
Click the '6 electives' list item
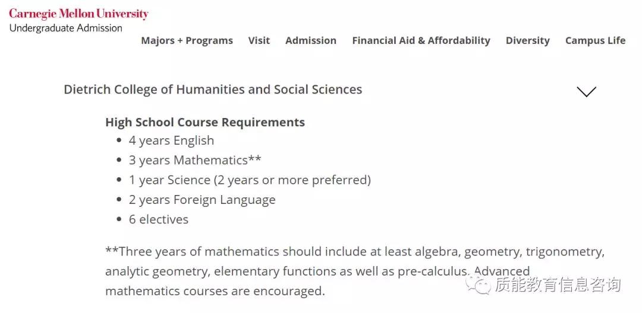pos(159,219)
